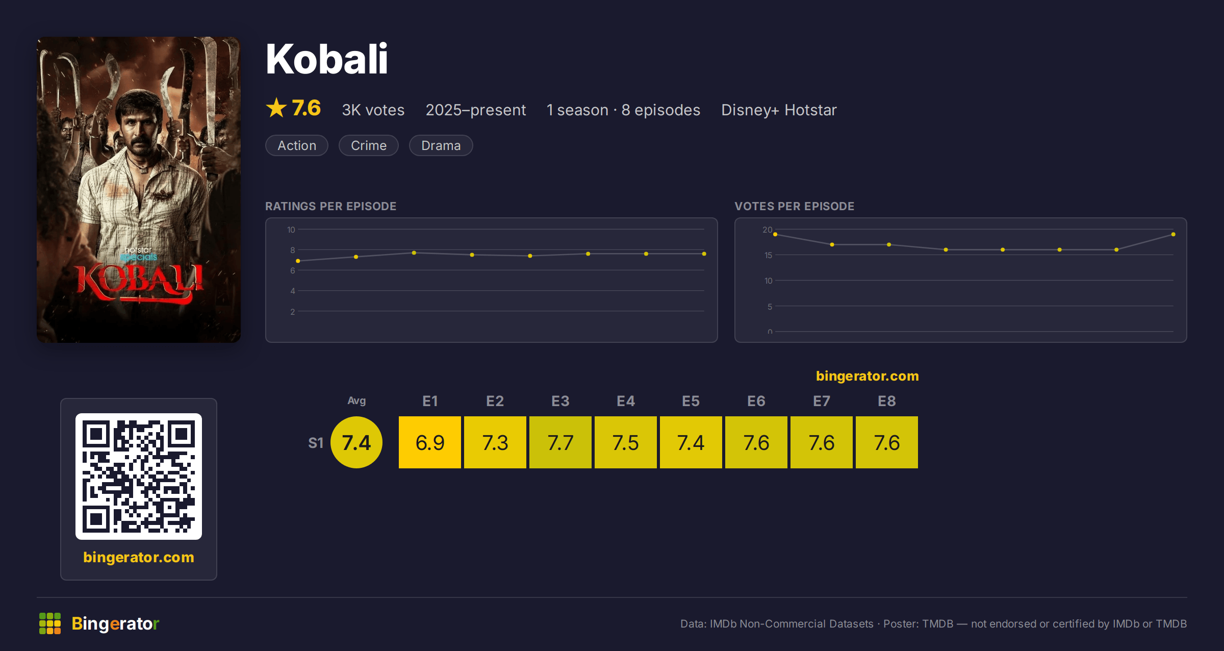Click the E8 tile rated 7.6

coord(887,442)
